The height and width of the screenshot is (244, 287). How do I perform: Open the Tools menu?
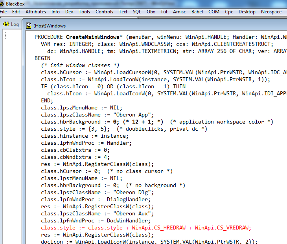84,12
